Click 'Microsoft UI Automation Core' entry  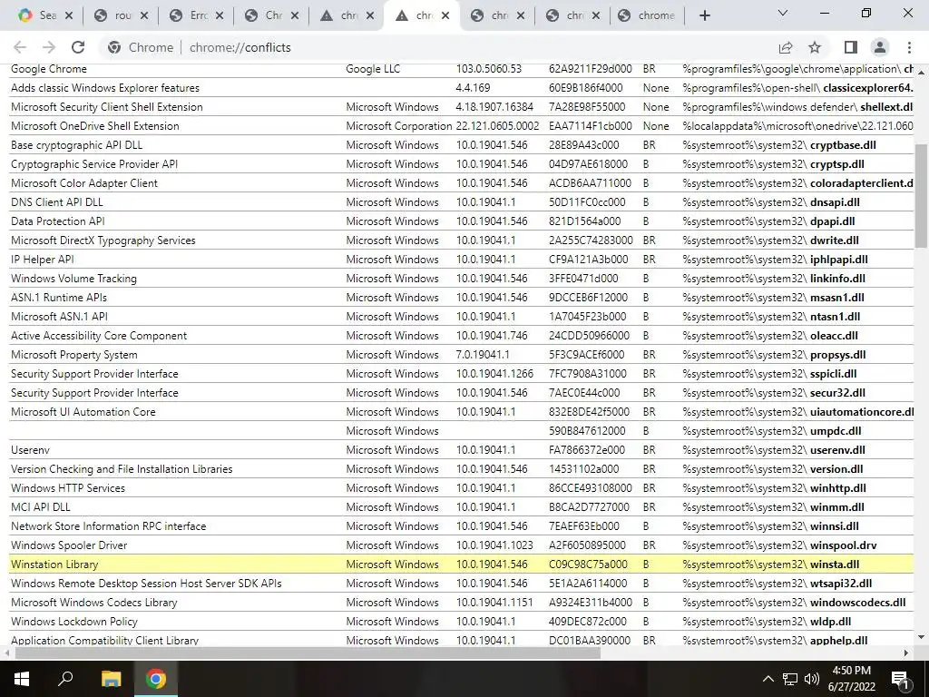click(83, 411)
